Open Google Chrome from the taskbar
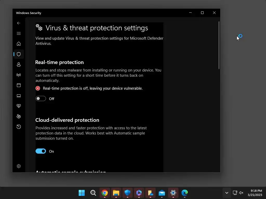 pyautogui.click(x=105, y=193)
